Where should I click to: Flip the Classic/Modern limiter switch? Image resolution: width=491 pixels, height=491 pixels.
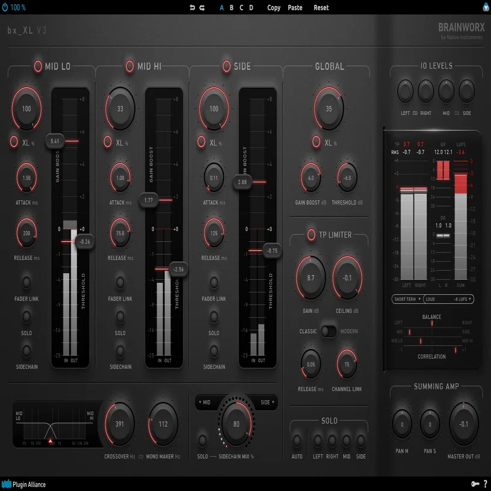tap(329, 332)
